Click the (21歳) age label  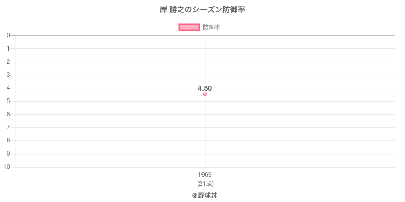click(x=205, y=183)
